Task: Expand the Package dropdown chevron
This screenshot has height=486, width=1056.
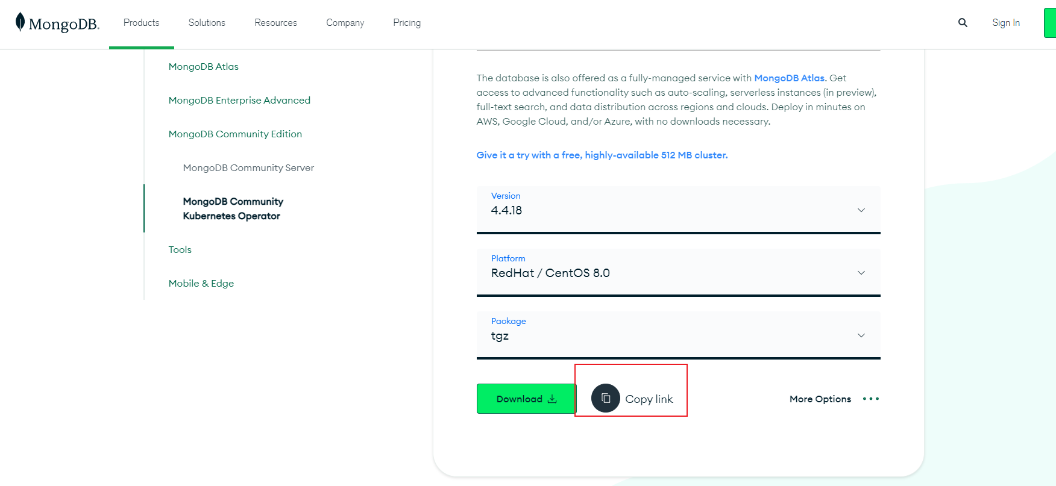Action: pyautogui.click(x=861, y=335)
